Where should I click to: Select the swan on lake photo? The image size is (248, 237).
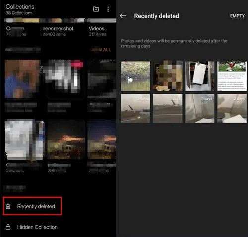click(x=135, y=76)
